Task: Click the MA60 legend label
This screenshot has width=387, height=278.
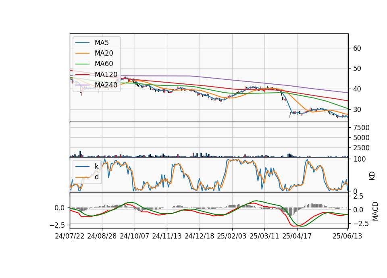Action: [x=104, y=64]
